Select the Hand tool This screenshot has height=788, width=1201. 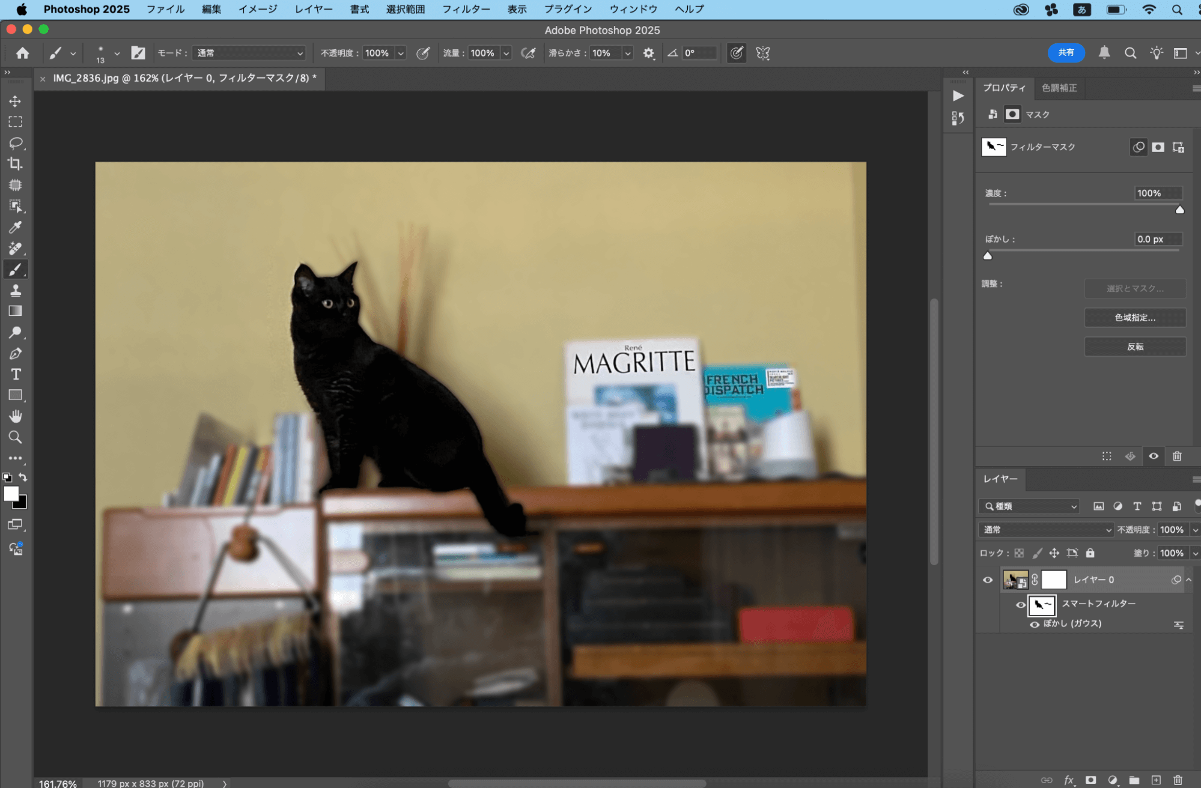click(16, 416)
